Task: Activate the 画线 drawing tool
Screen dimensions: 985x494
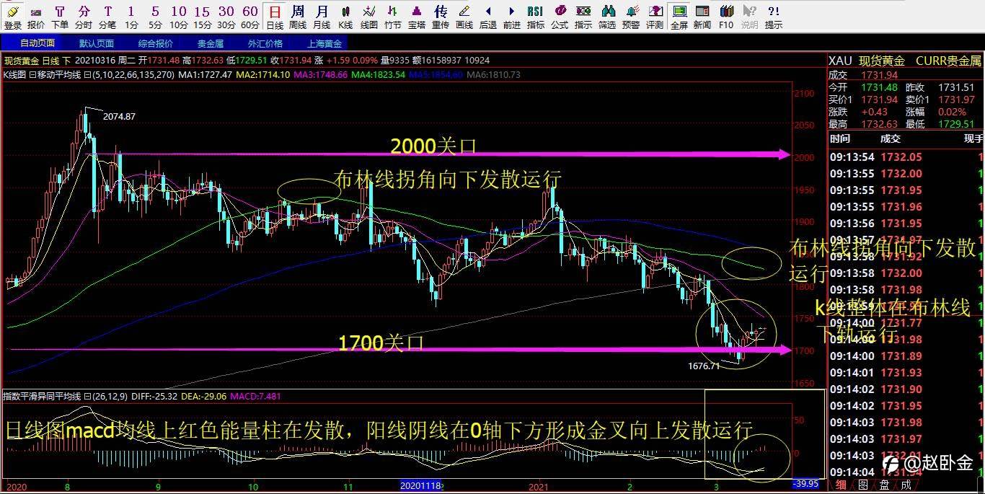Action: pyautogui.click(x=464, y=16)
